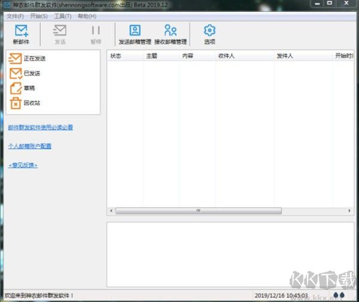Sort by the 发件人 column header
Viewport: 359px width, 302px height.
pyautogui.click(x=303, y=56)
